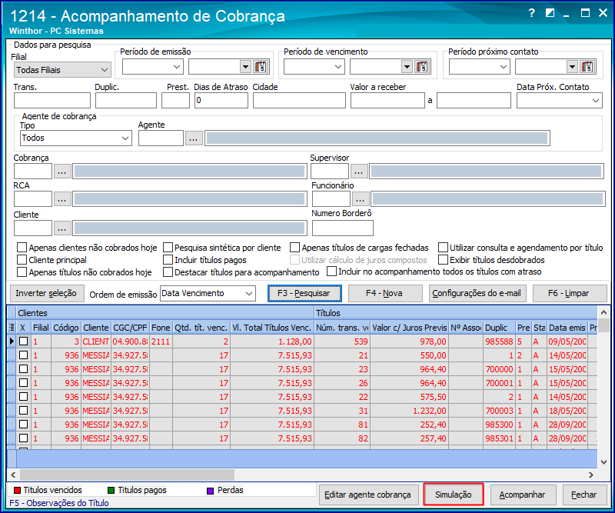Check Utilizar consulta e agendamento por título

pos(443,248)
